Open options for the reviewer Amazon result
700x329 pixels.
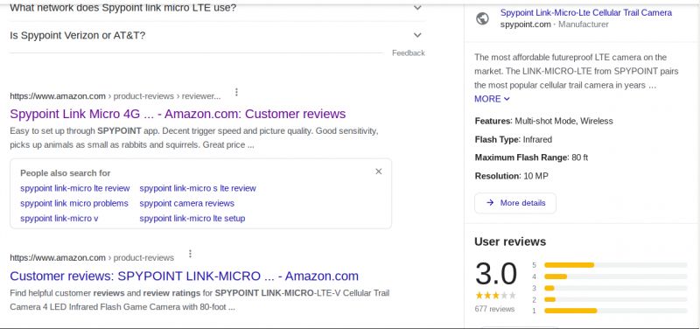click(x=236, y=93)
